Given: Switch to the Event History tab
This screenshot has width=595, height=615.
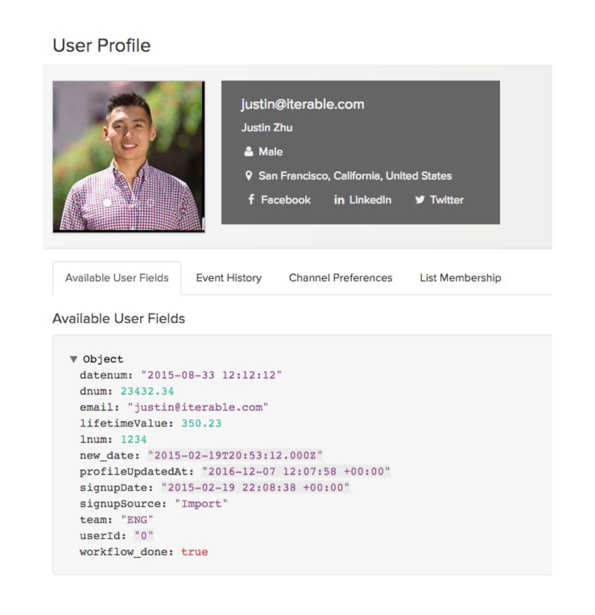Looking at the screenshot, I should coord(229,278).
